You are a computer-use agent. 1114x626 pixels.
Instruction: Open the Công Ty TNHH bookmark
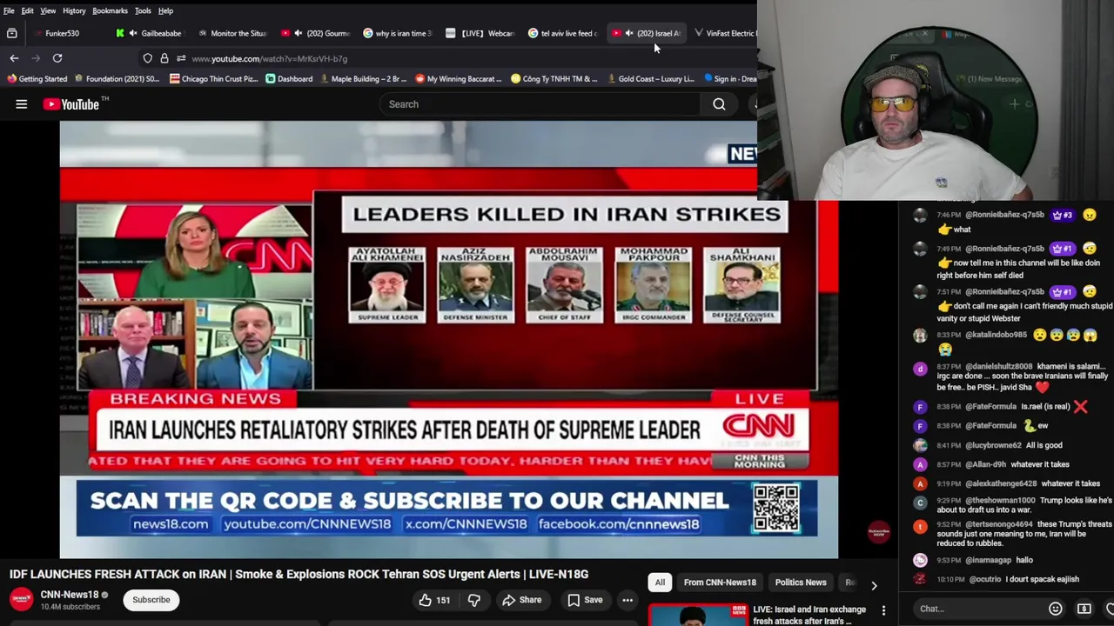pos(554,79)
